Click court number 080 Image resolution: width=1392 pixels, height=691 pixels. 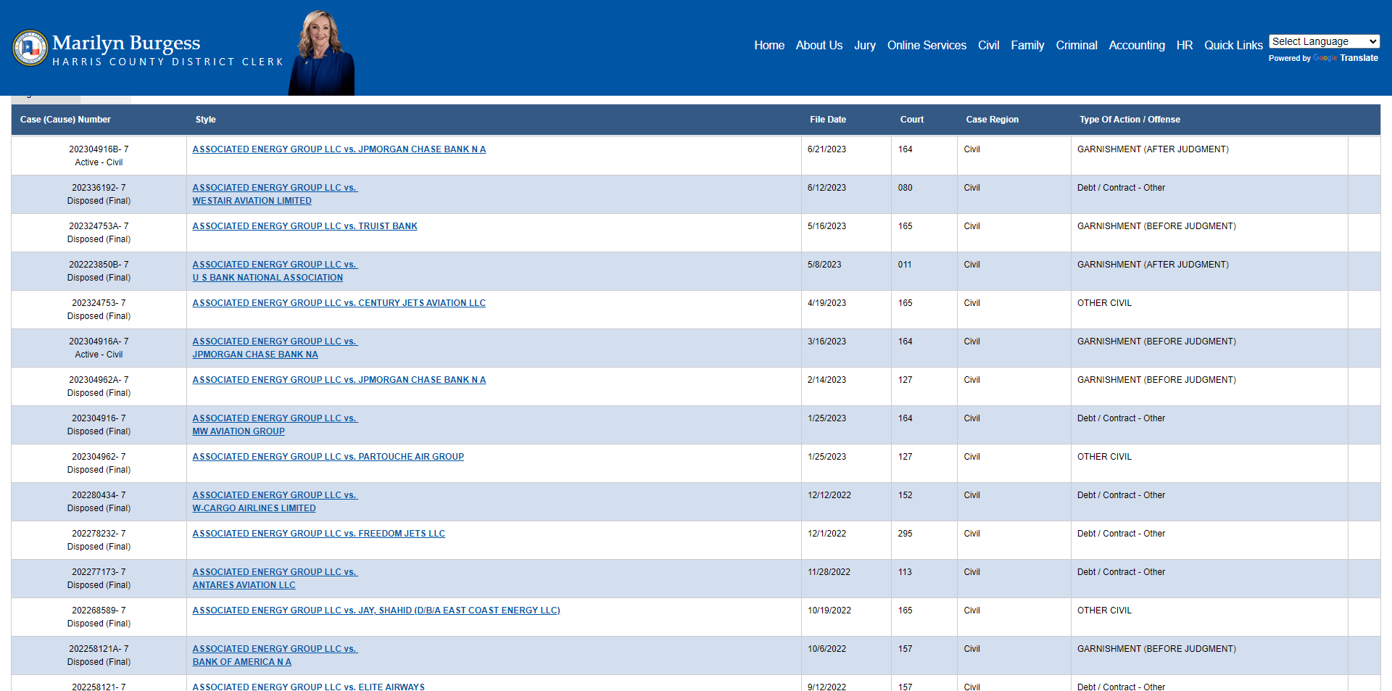tap(905, 188)
